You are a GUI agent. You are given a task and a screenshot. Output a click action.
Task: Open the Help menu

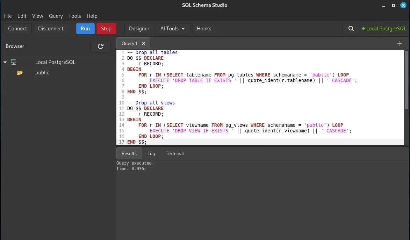click(92, 16)
